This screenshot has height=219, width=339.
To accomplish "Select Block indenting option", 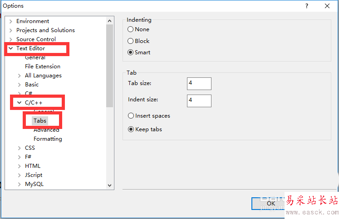I will 131,41.
